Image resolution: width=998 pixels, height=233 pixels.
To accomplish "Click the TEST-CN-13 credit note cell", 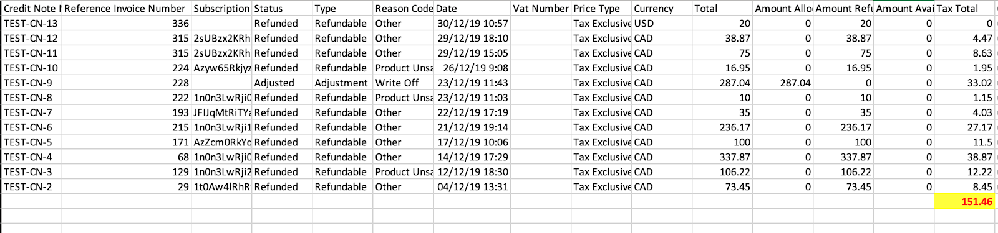I will [x=32, y=24].
